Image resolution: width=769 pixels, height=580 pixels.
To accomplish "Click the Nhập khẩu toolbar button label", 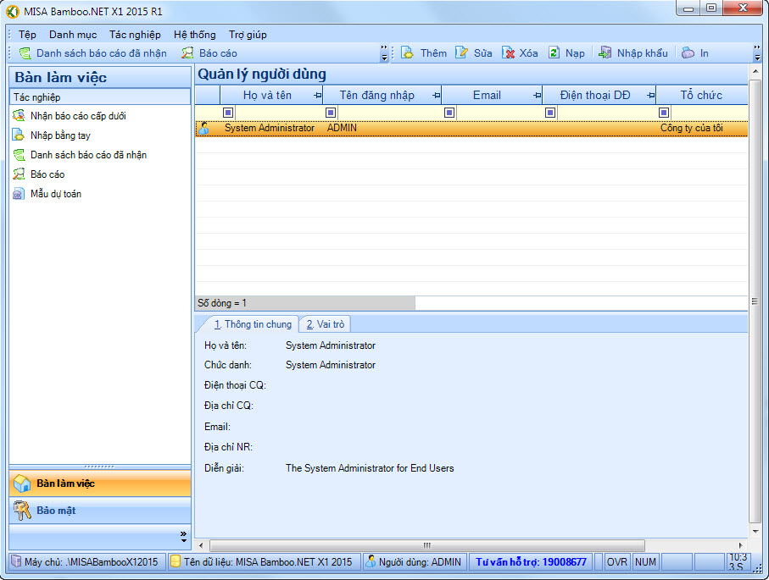I will point(643,52).
